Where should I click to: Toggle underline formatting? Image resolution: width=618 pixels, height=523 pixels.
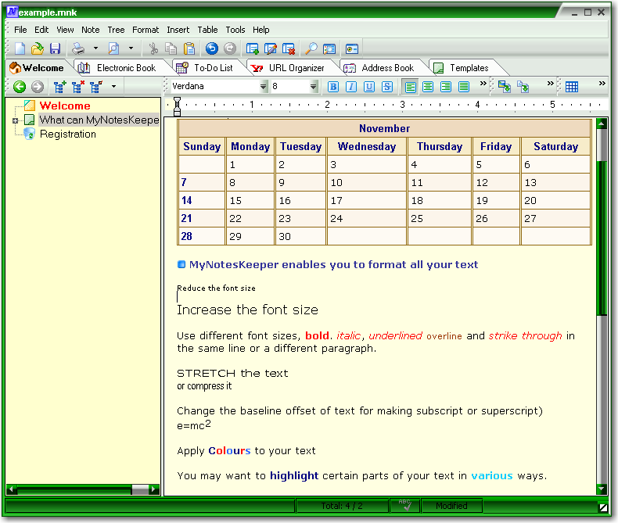(369, 87)
